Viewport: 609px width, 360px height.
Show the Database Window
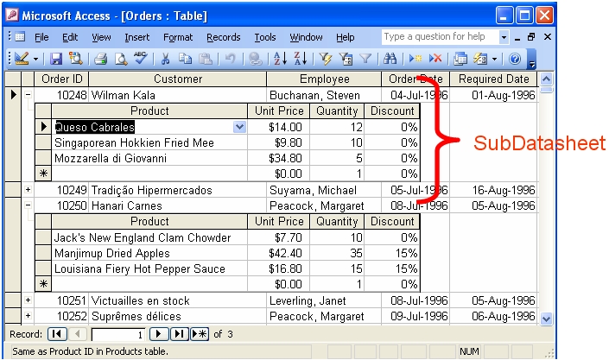pos(460,59)
